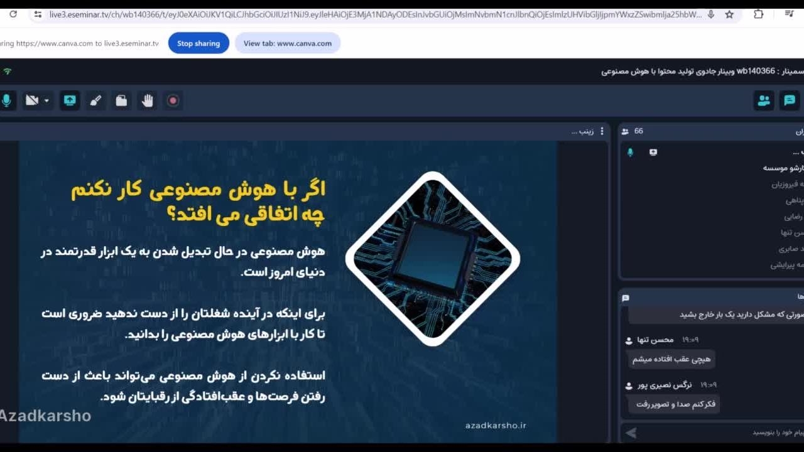The height and width of the screenshot is (452, 804).
Task: Click the send message arrow in chat
Action: [x=631, y=433]
